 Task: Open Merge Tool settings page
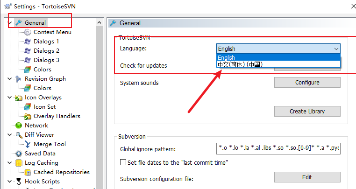click(50, 144)
